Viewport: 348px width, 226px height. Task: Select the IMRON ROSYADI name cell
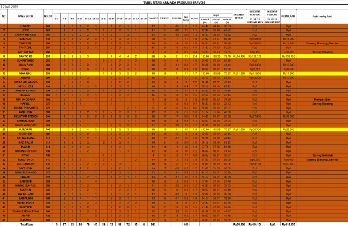pos(25,151)
